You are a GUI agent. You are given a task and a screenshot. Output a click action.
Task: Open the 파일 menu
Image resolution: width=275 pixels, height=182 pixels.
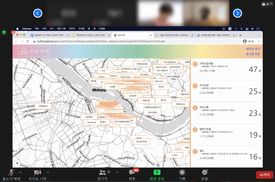click(37, 29)
